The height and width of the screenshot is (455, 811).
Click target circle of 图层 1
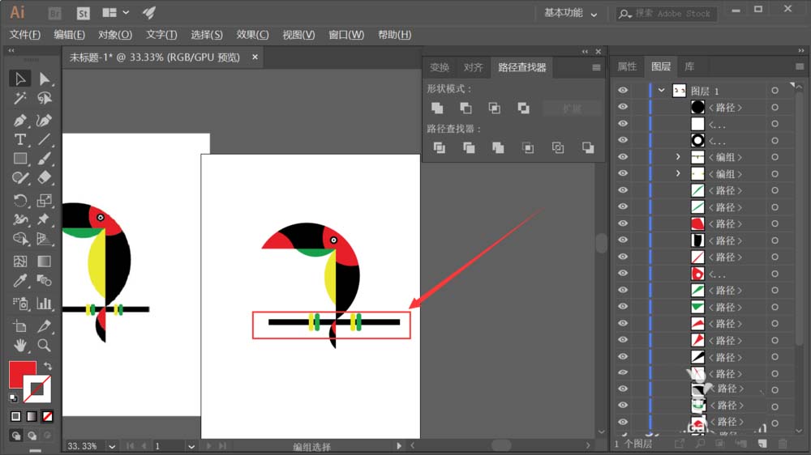tap(775, 91)
